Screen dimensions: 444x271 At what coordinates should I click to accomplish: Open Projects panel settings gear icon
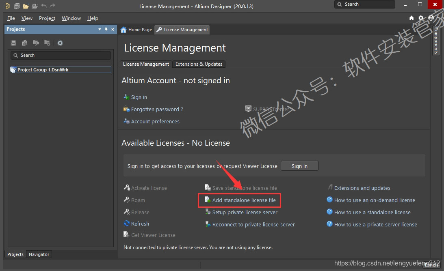pyautogui.click(x=60, y=43)
